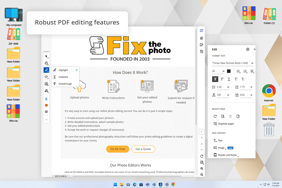Close the Edit panel
The image size is (282, 188).
pos(254,49)
